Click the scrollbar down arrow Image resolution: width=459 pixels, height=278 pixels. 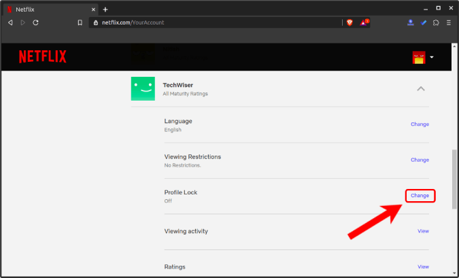click(455, 273)
